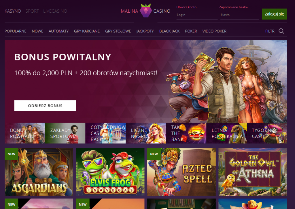The height and width of the screenshot is (209, 295).
Task: Follow the Zapomniane hasło? link
Action: click(x=233, y=7)
